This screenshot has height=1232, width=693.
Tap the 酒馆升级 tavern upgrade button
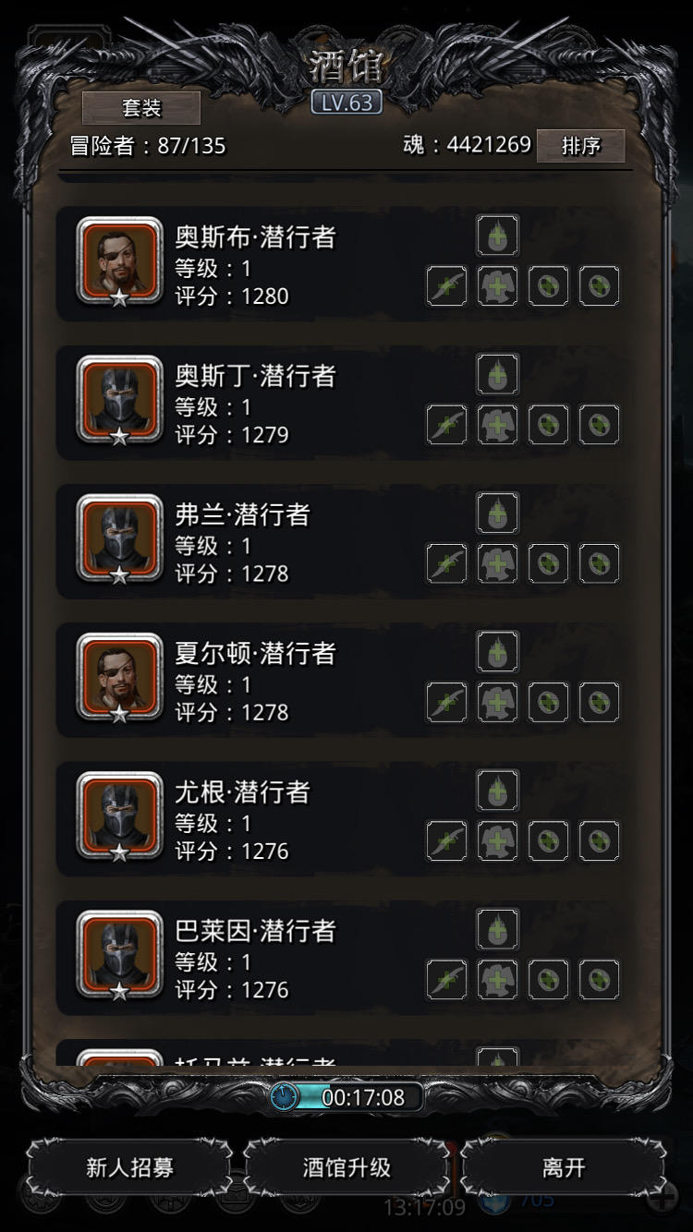[346, 1167]
